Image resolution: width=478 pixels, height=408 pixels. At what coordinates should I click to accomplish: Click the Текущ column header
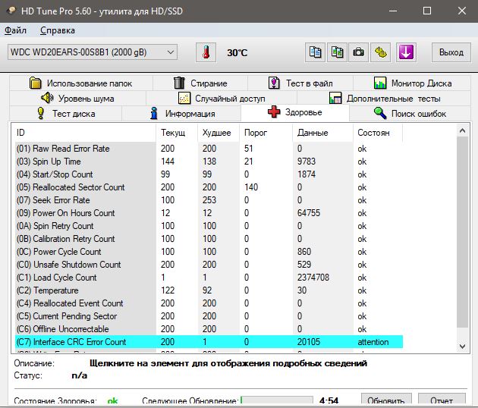point(177,133)
